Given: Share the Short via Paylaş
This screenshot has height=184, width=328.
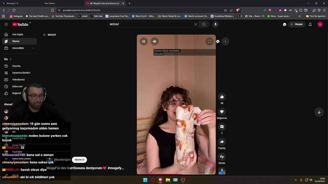Looking at the screenshot, I should pyautogui.click(x=222, y=142).
